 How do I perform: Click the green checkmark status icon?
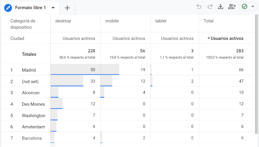244,7
